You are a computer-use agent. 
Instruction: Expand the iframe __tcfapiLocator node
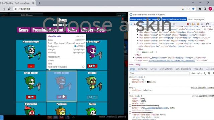134,58
